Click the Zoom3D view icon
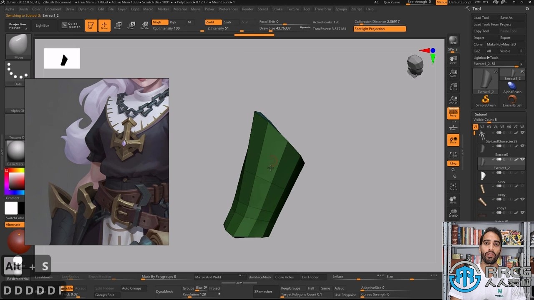The image size is (534, 300). (453, 213)
